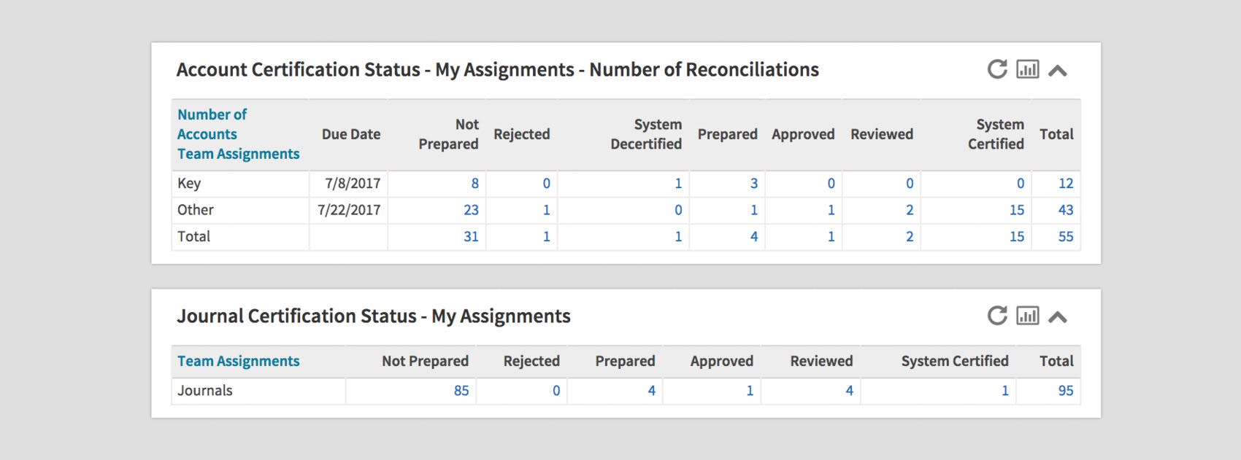Viewport: 1241px width, 460px height.
Task: Open the grand total of 55 reconciliations
Action: 1066,236
